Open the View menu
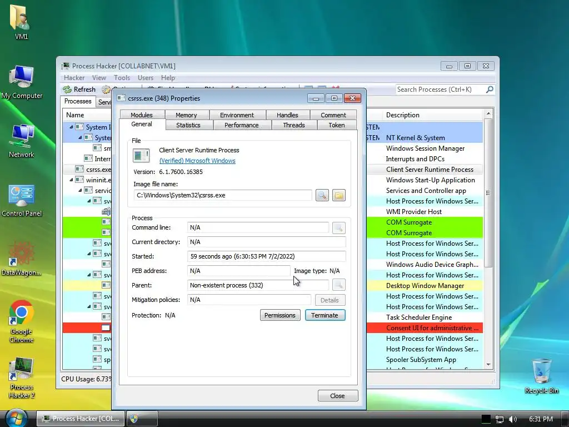 click(x=99, y=78)
